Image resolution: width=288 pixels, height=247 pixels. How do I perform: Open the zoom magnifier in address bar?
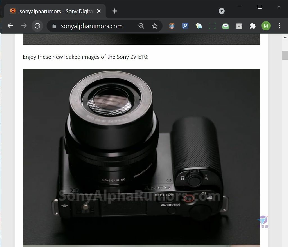point(141,26)
